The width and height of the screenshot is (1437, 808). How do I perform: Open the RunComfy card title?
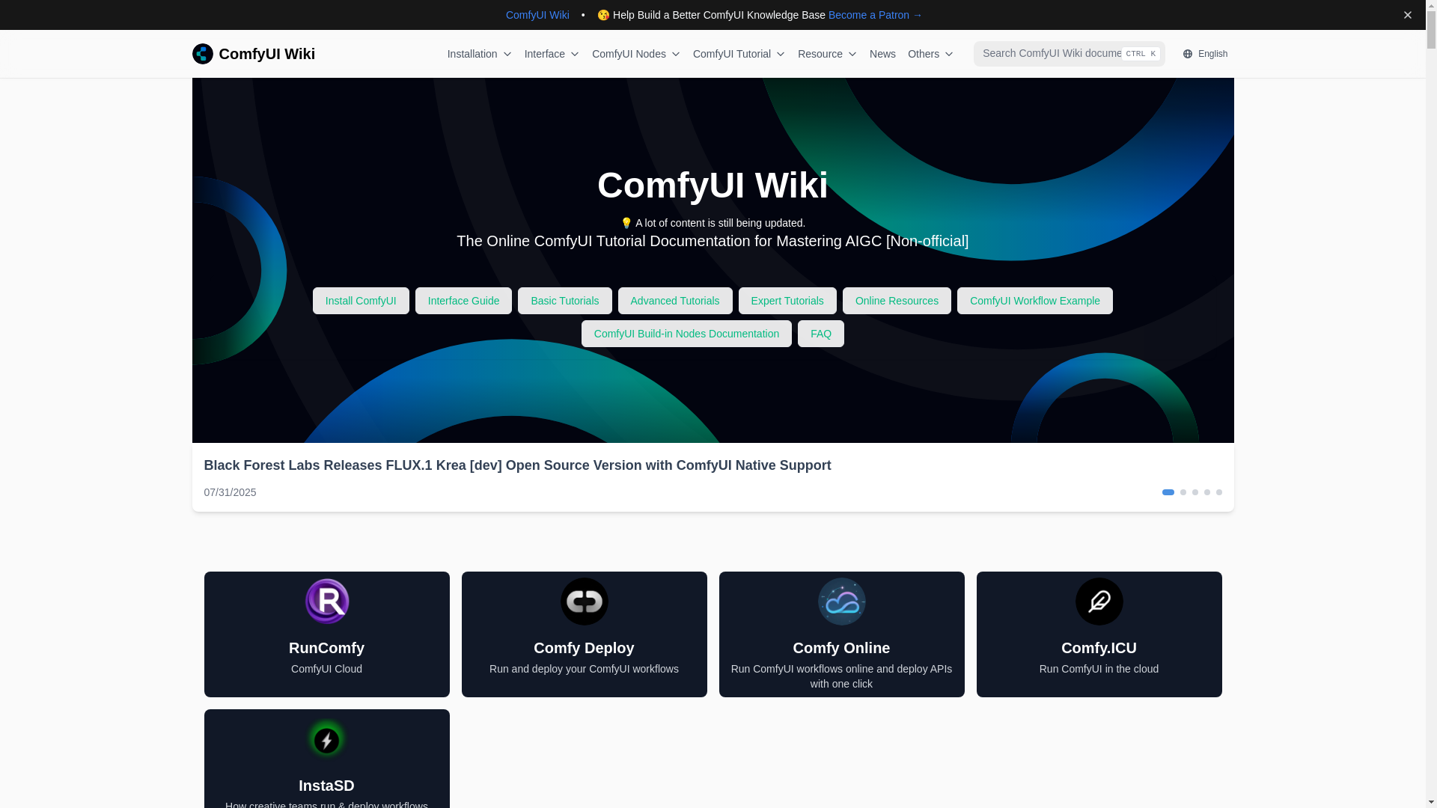coord(326,648)
